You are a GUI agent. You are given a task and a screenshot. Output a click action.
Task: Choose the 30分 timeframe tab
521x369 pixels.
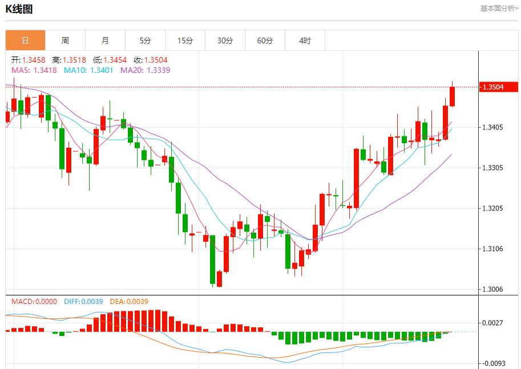[225, 40]
